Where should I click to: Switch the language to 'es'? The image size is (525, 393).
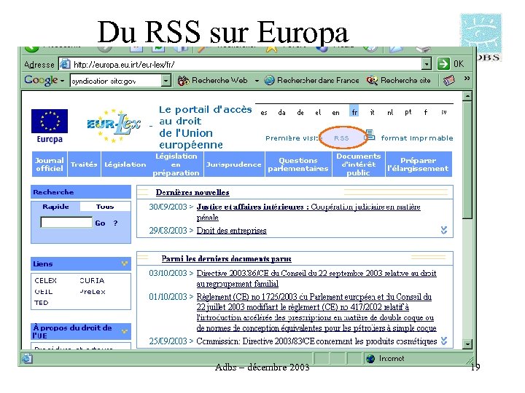pyautogui.click(x=264, y=113)
